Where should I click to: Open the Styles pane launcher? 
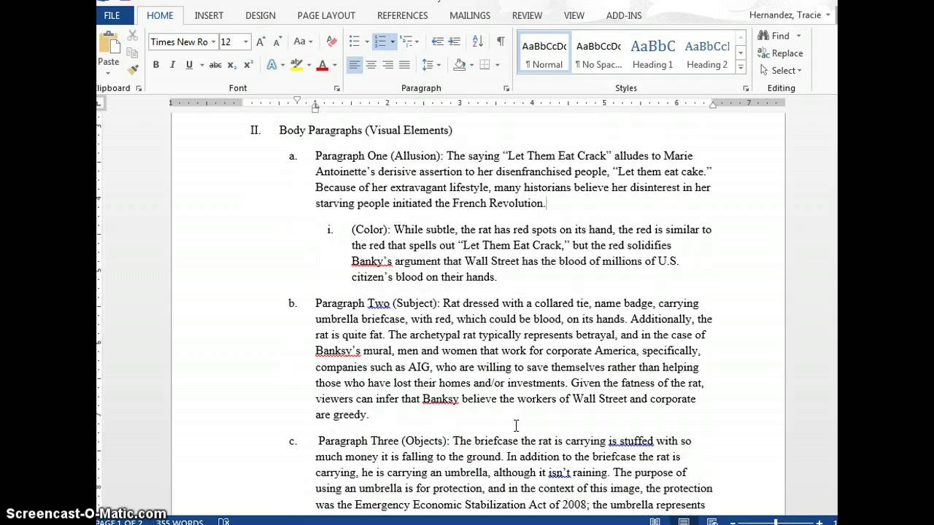(746, 88)
